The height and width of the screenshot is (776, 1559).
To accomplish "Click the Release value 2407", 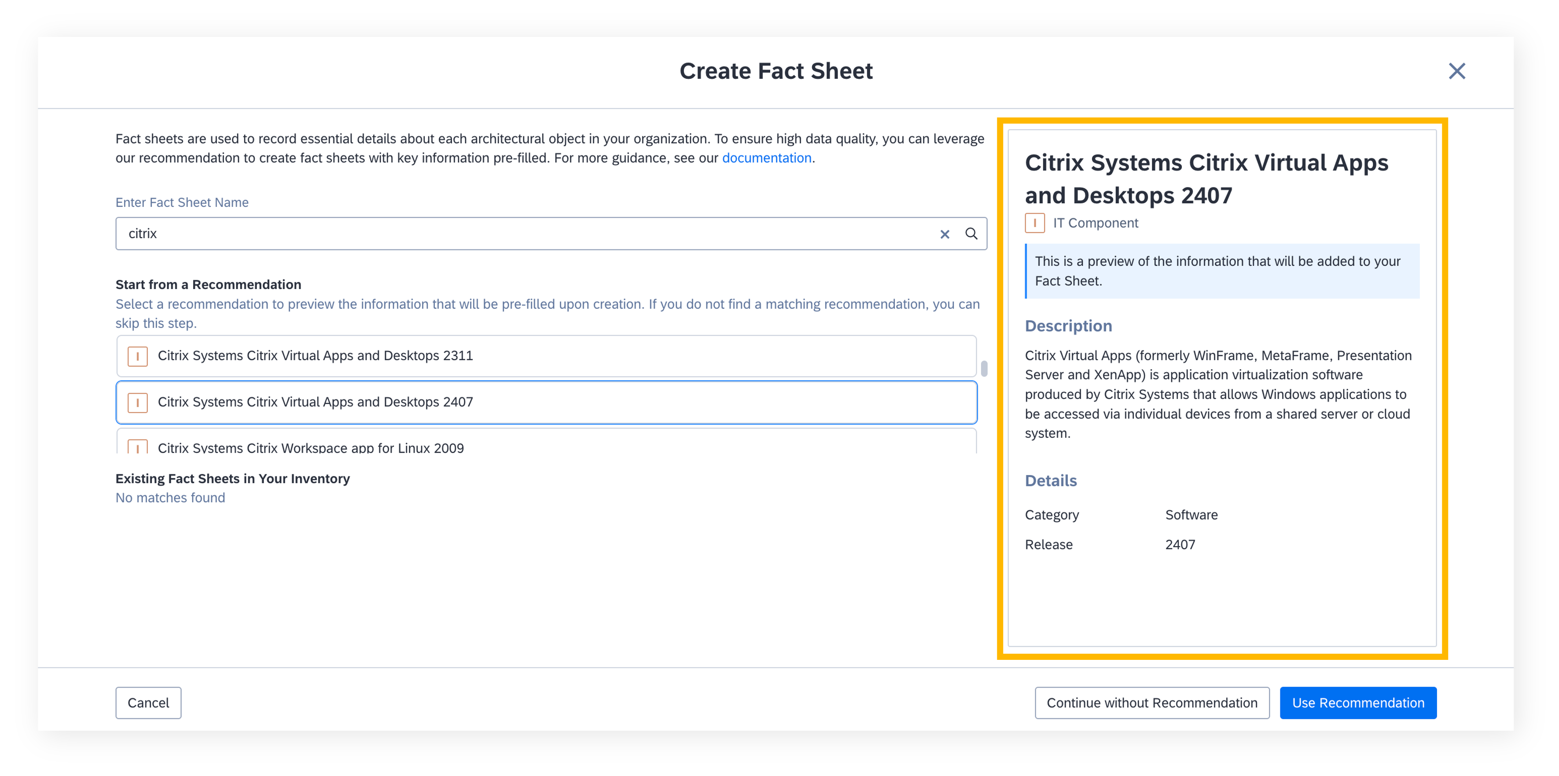I will [x=1180, y=544].
